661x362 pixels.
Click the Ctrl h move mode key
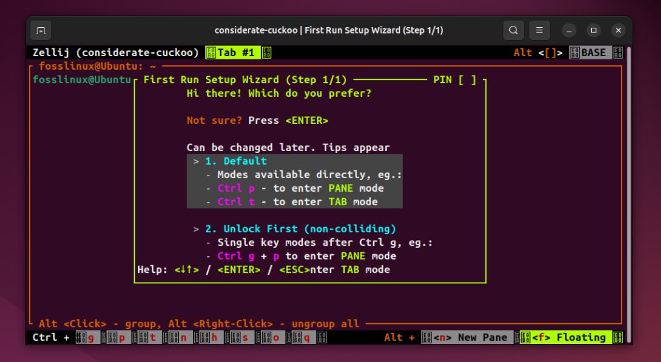tap(210, 337)
